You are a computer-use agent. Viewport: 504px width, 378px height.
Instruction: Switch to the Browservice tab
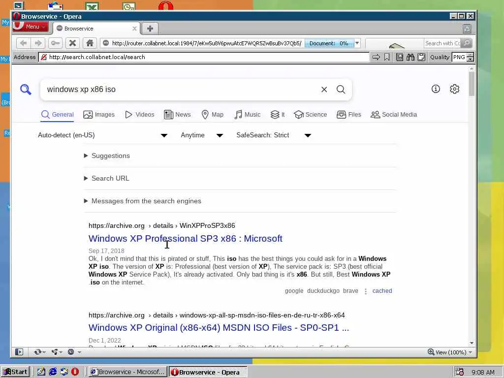click(96, 29)
